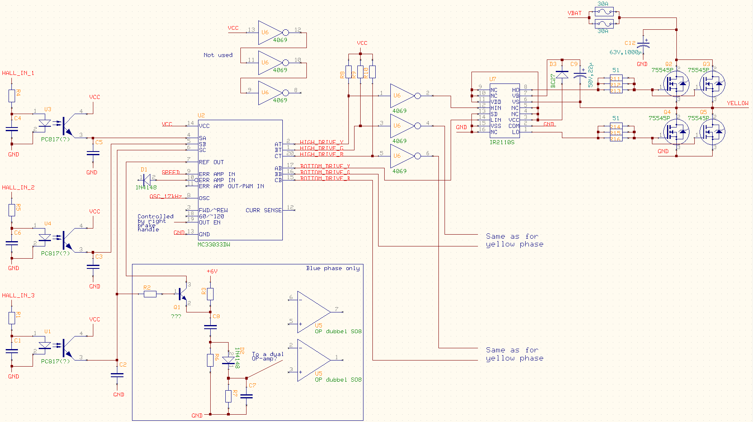The image size is (753, 422).
Task: Select the IR2110S driver chip U7
Action: [x=504, y=111]
